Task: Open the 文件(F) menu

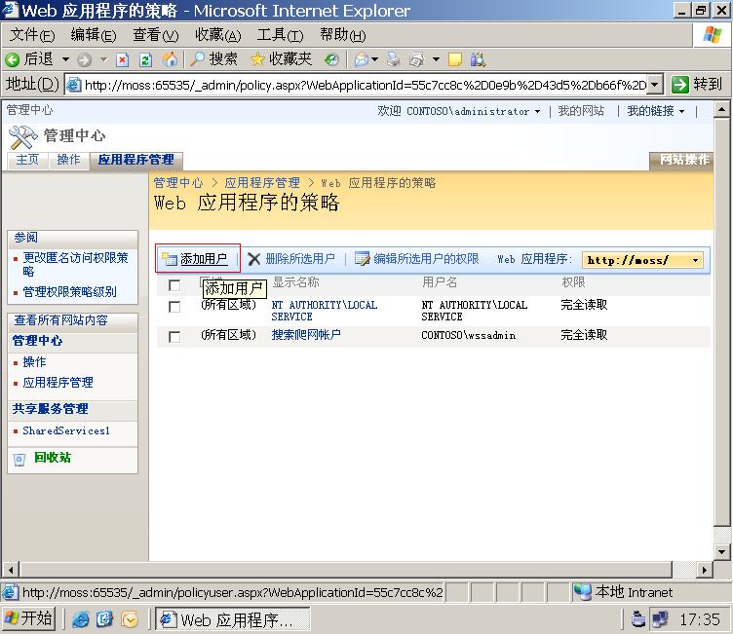Action: coord(32,35)
